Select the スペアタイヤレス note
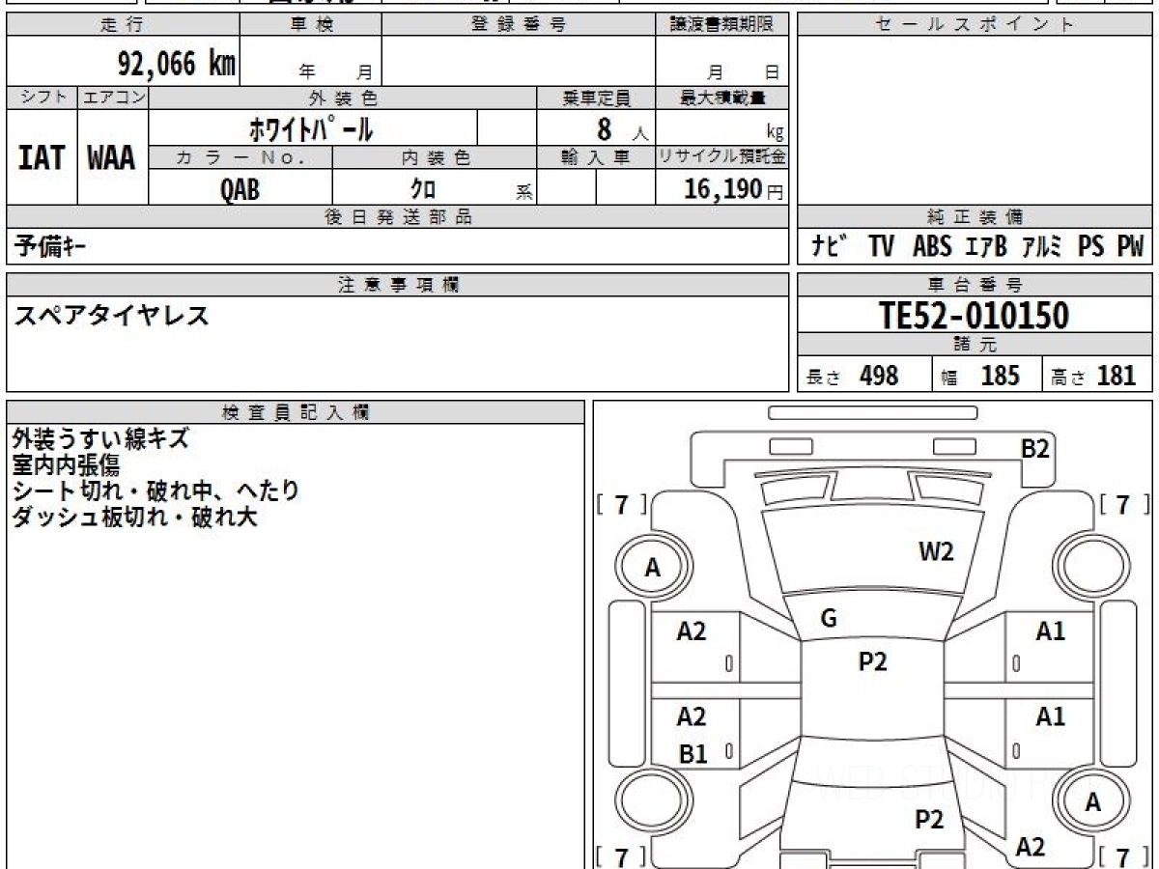This screenshot has height=869, width=1159. (110, 316)
